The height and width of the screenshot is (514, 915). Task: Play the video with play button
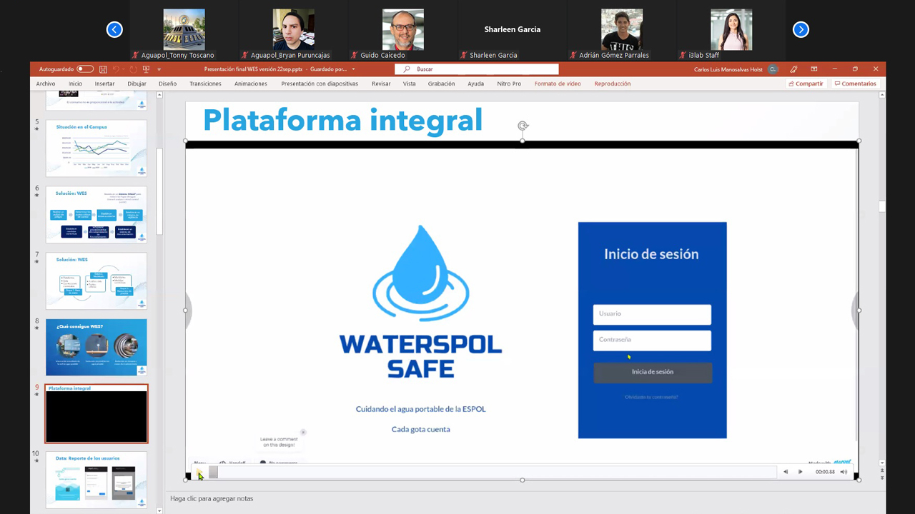[x=199, y=472]
